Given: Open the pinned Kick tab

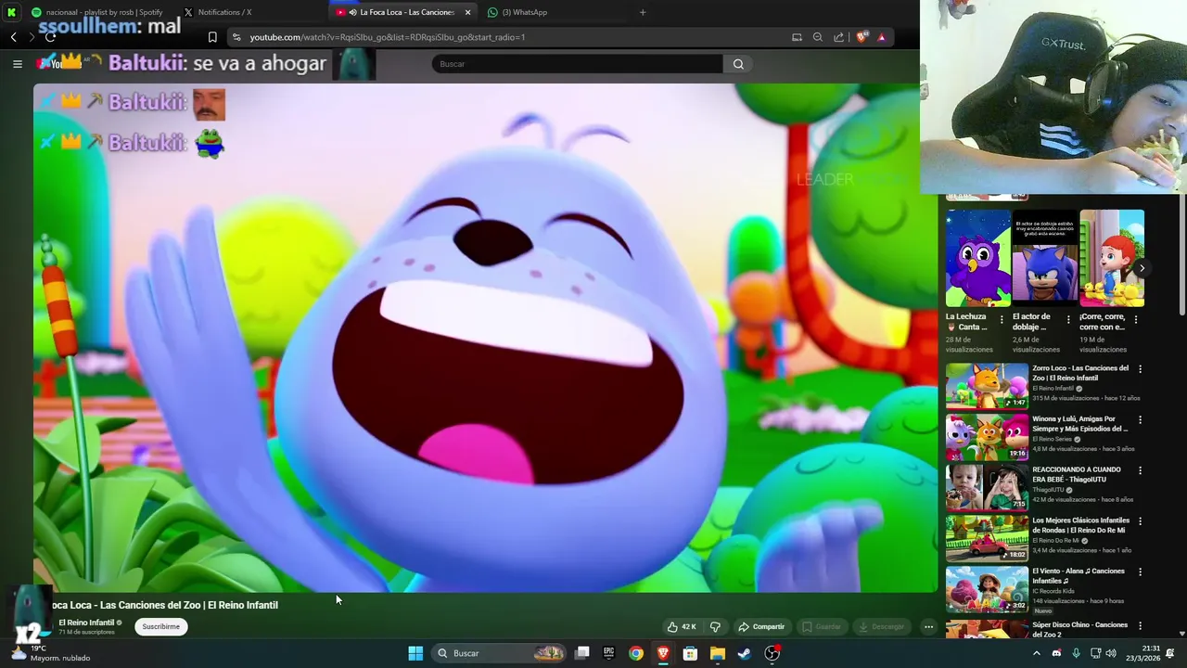Looking at the screenshot, I should click(11, 12).
